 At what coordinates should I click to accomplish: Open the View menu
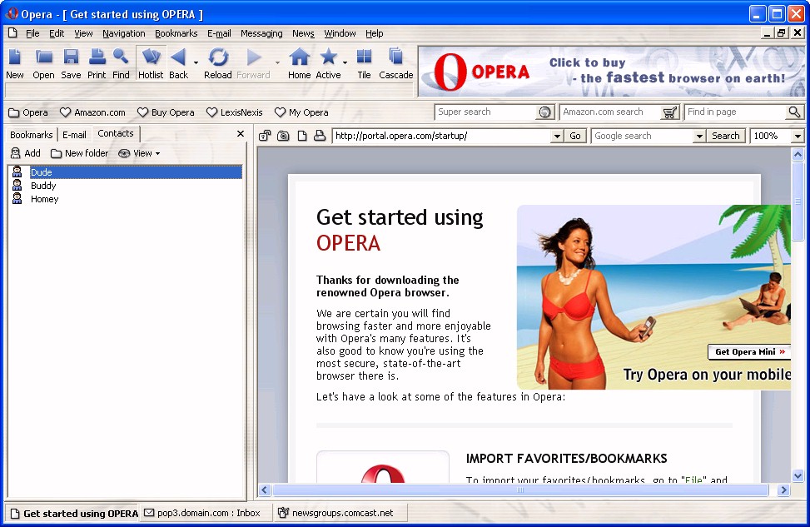pos(83,33)
